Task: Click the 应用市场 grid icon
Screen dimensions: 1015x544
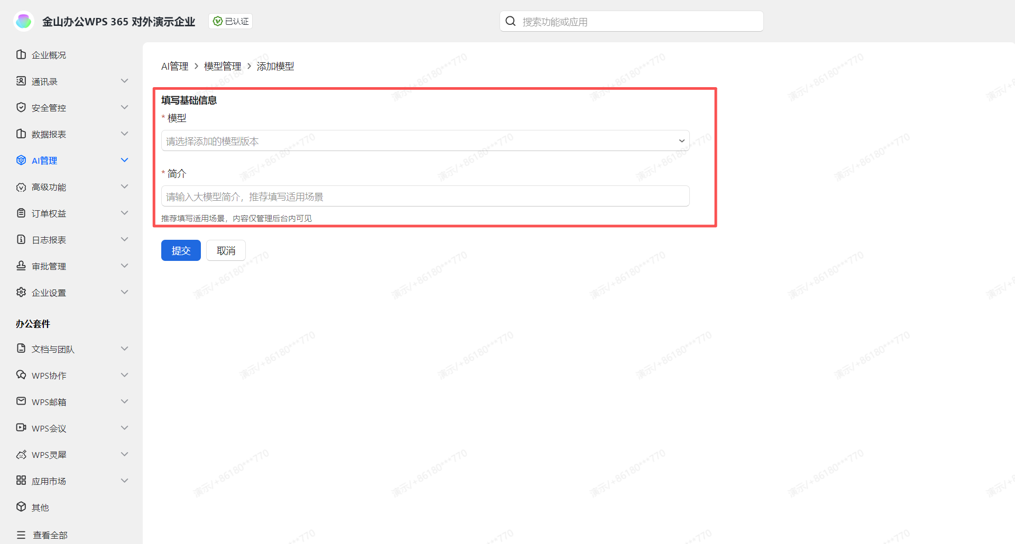Action: [21, 480]
